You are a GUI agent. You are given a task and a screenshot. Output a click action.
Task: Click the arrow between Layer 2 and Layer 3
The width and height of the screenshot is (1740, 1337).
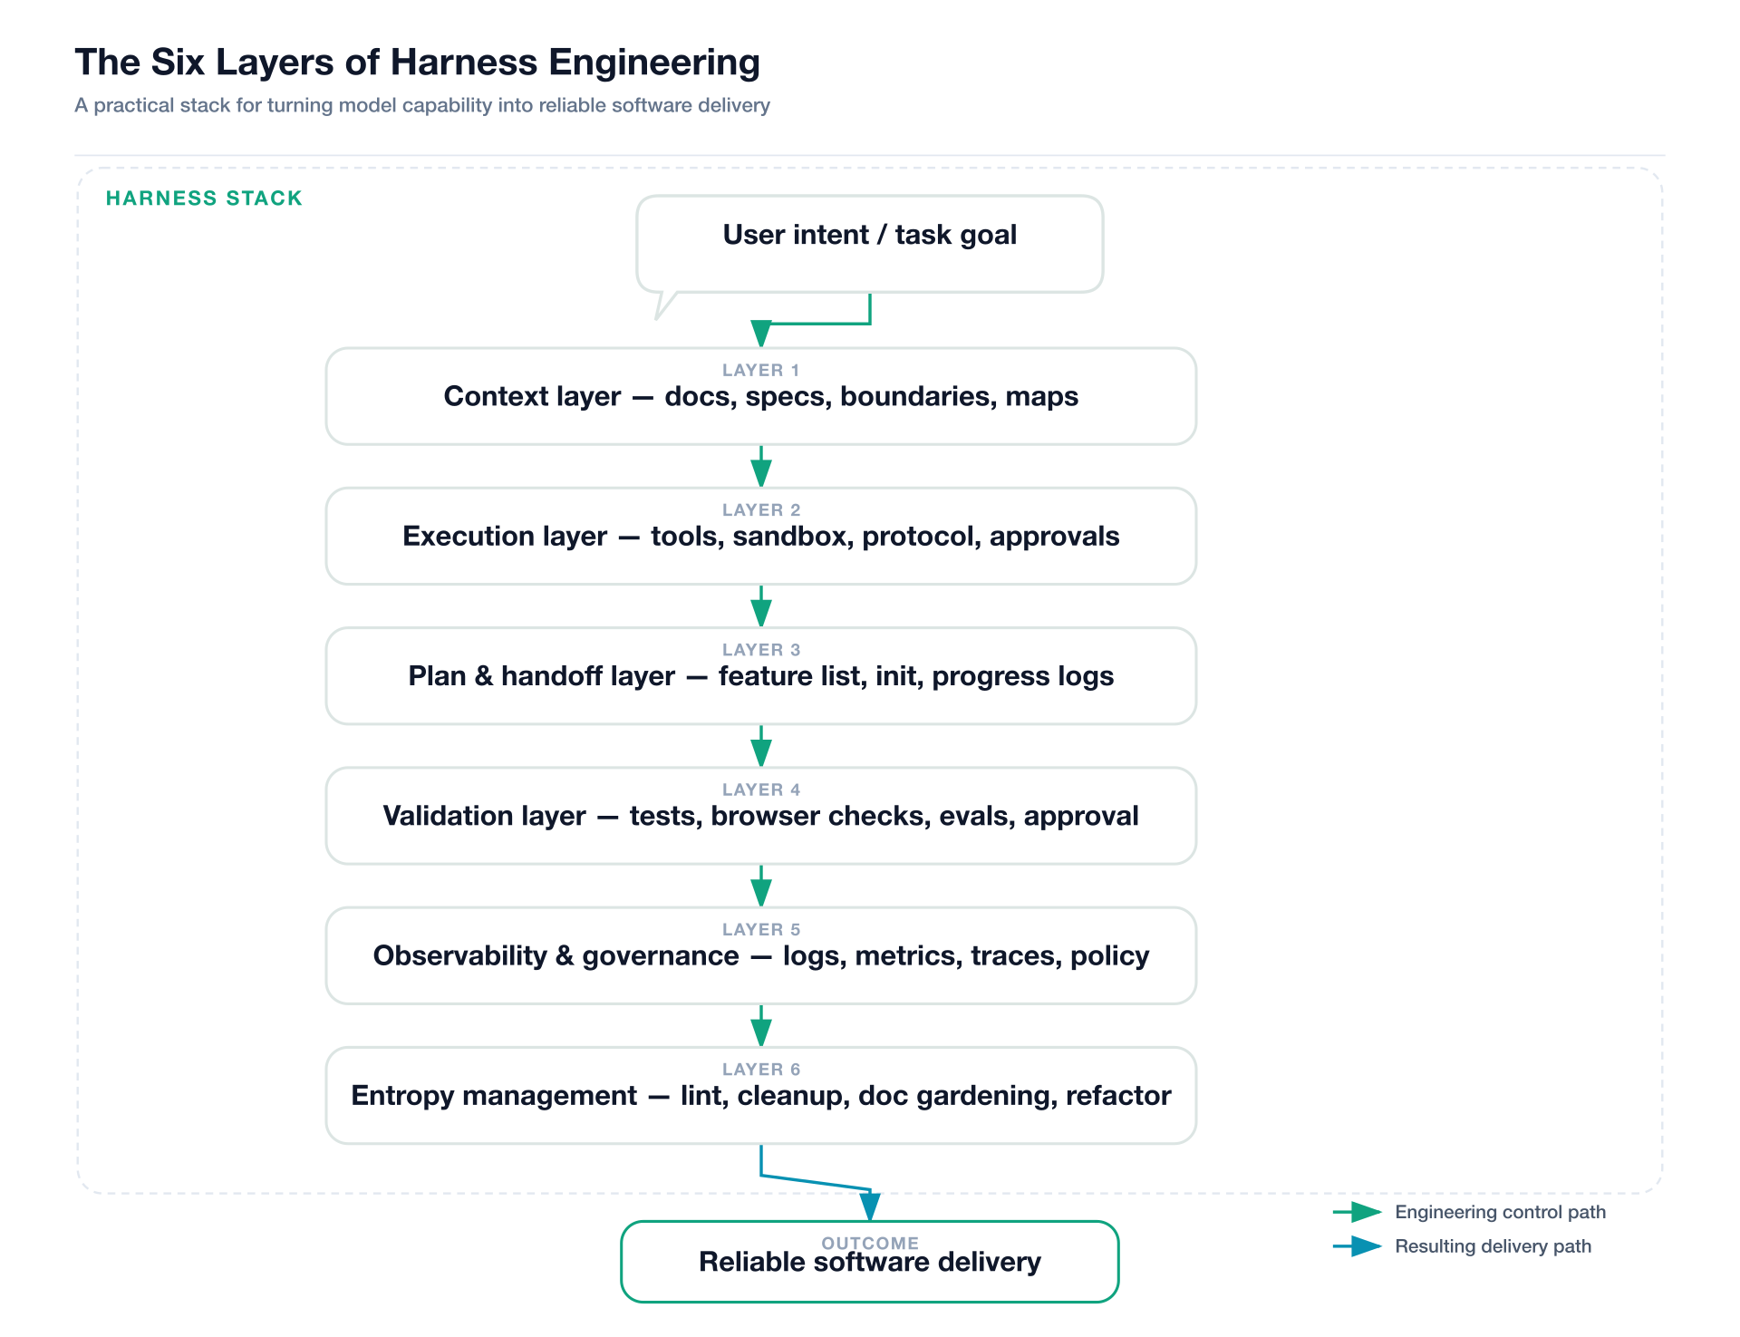pos(761,607)
